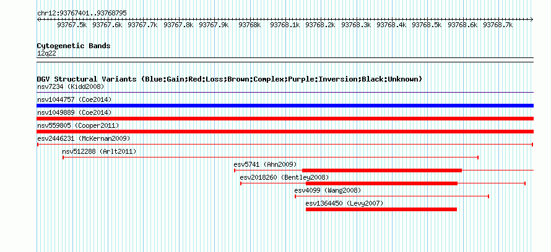Screen dimensions: 551x252
Task: Select the blue nsv1044757 gain bar
Action: pos(285,106)
